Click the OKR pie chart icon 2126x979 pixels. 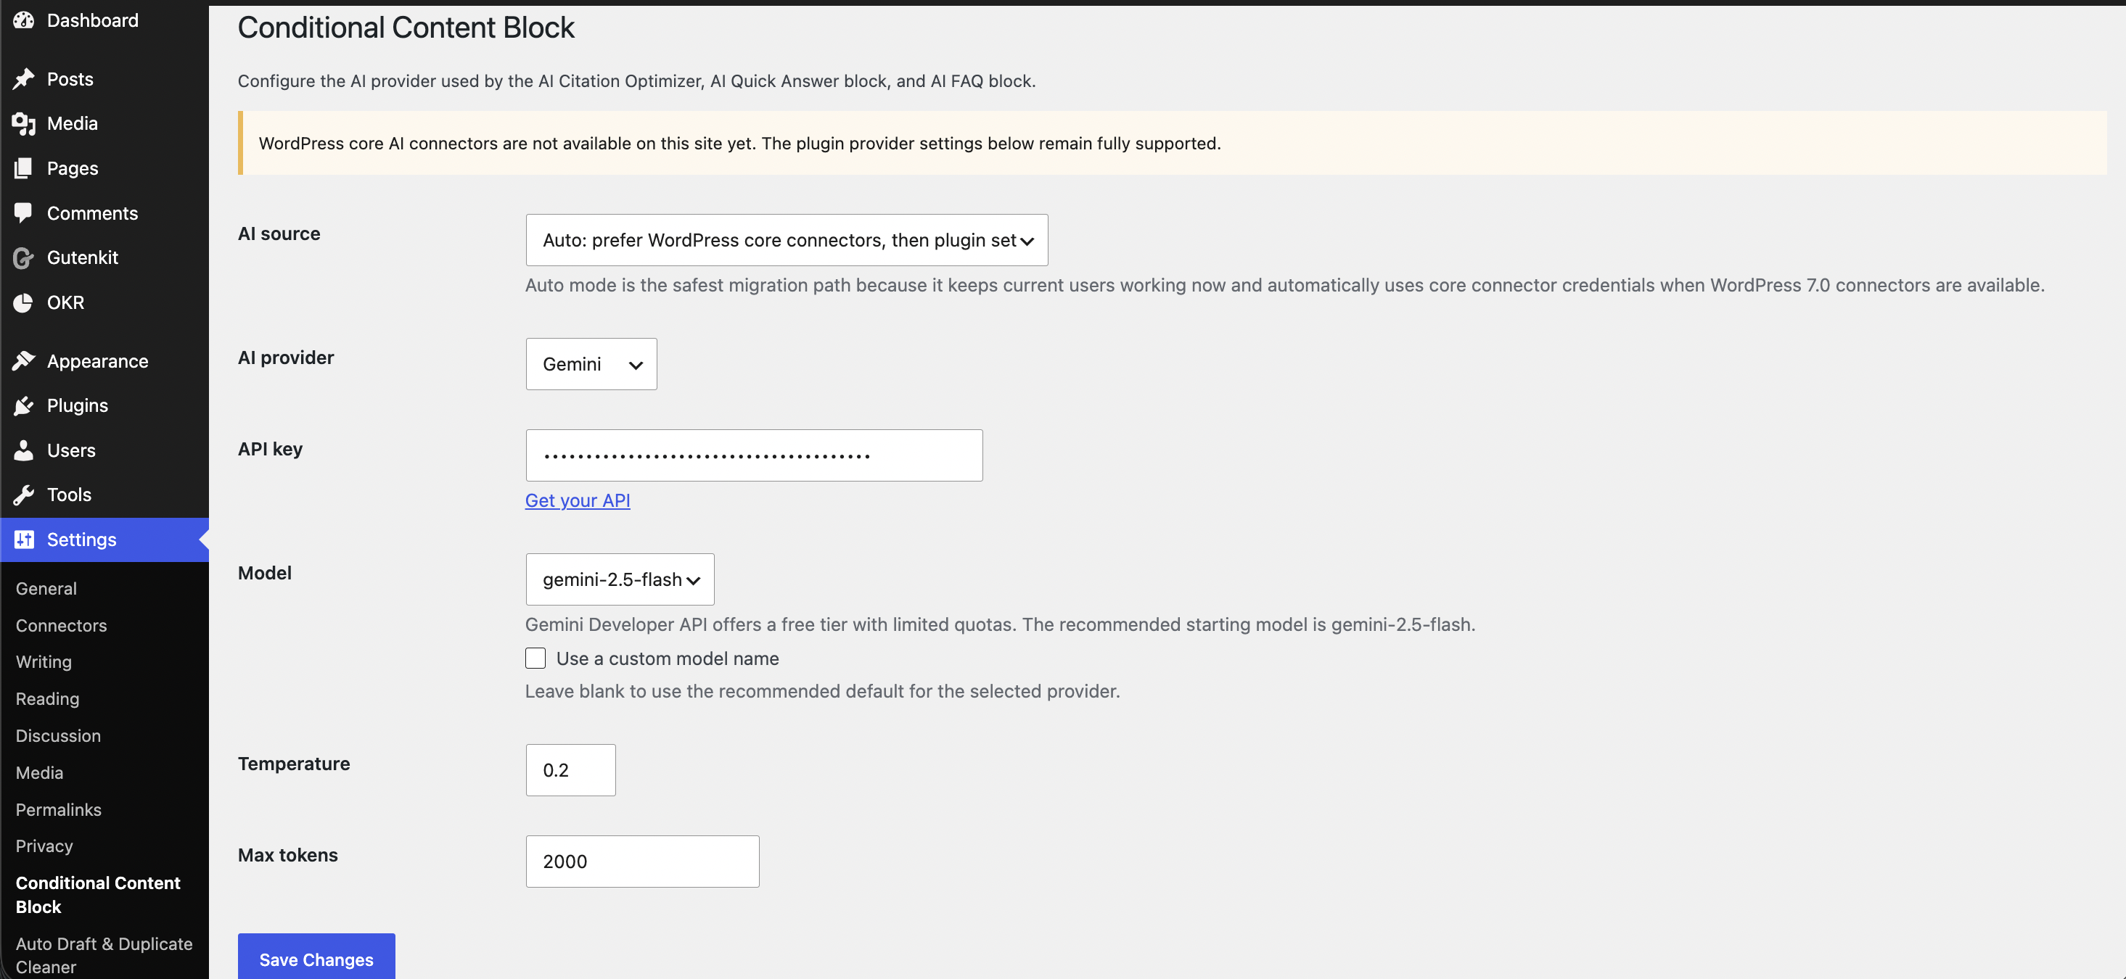point(23,302)
